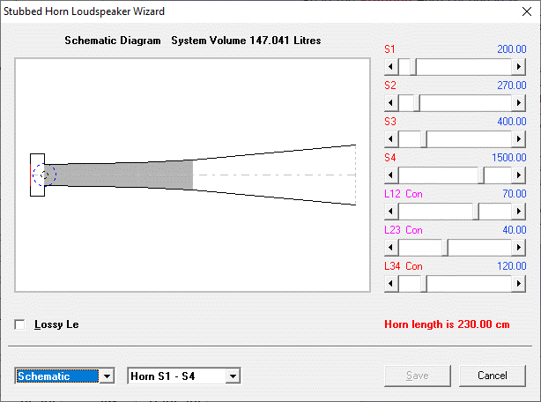Click the L23 slider thumb
This screenshot has width=541, height=402.
[x=445, y=248]
